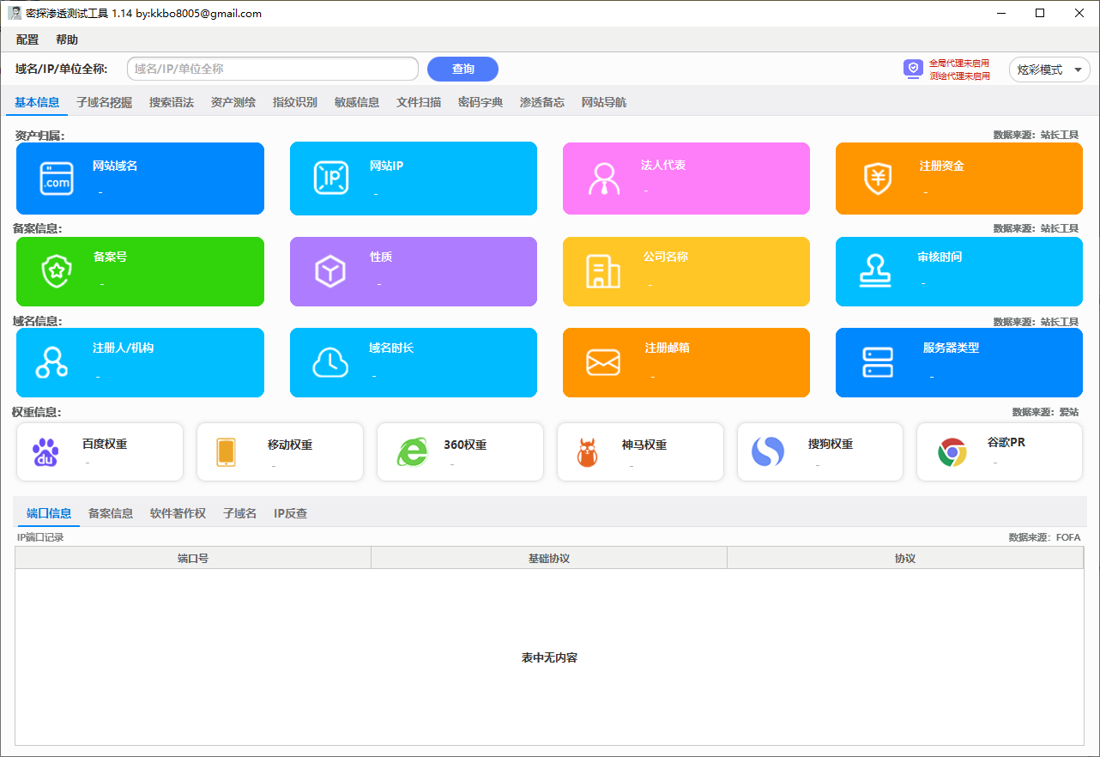Click the ICP record number shield-star icon
Screen dimensions: 1100x757
pos(57,271)
